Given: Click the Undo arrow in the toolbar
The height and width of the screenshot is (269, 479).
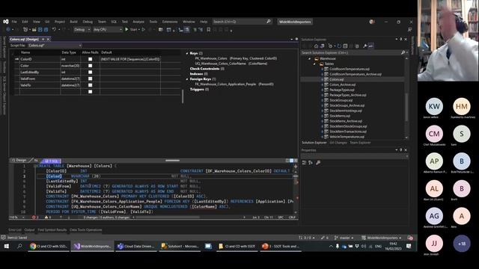Looking at the screenshot, I should point(54,30).
